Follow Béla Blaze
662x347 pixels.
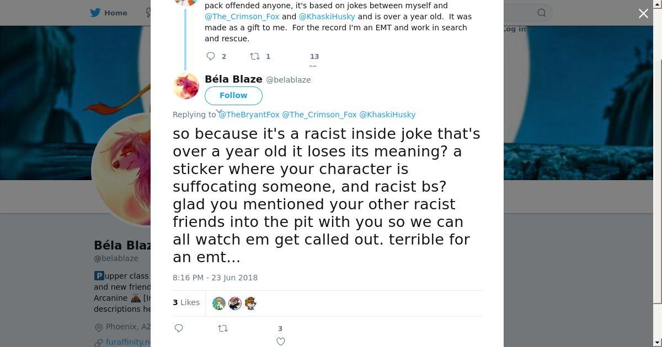233,95
